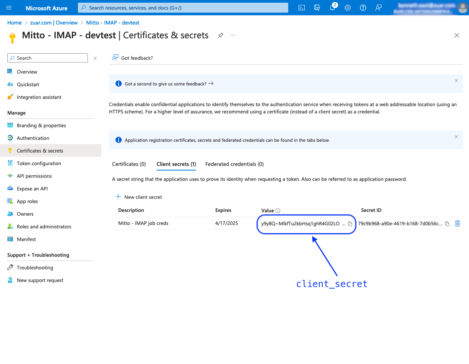Delete the Mitto IMAP job creds secret
Image resolution: width=469 pixels, height=364 pixels.
point(457,223)
